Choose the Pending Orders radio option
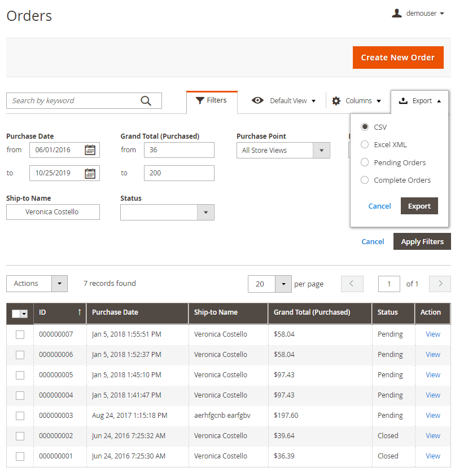This screenshot has height=472, width=455. [365, 162]
